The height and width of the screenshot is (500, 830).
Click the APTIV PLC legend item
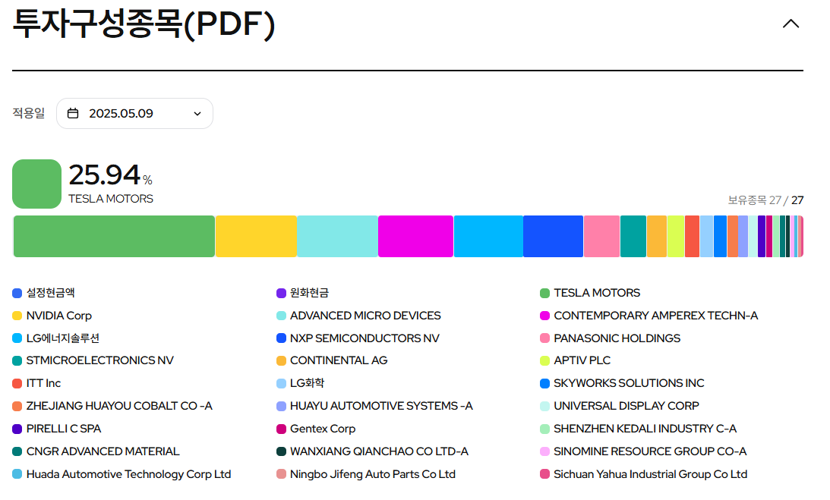(x=576, y=360)
